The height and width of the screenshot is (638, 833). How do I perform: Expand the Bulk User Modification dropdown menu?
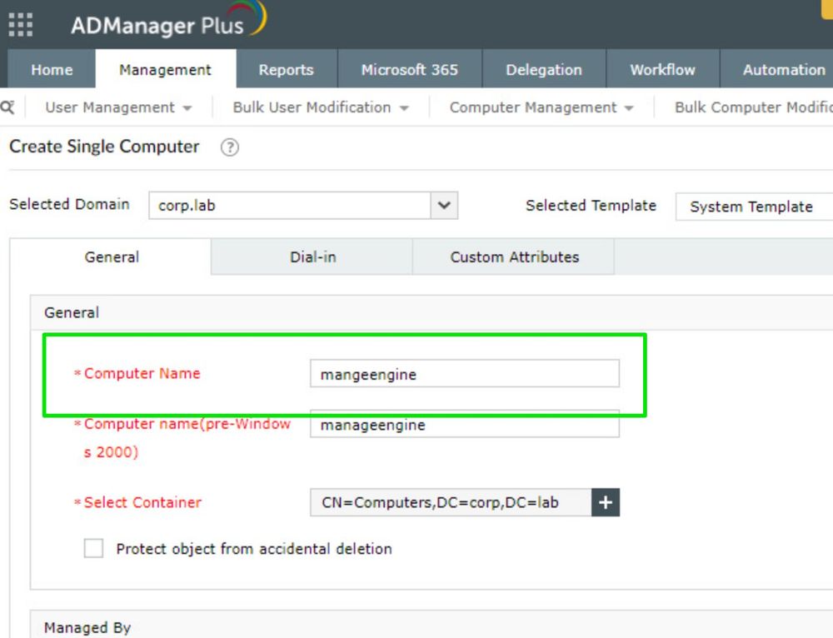point(321,107)
